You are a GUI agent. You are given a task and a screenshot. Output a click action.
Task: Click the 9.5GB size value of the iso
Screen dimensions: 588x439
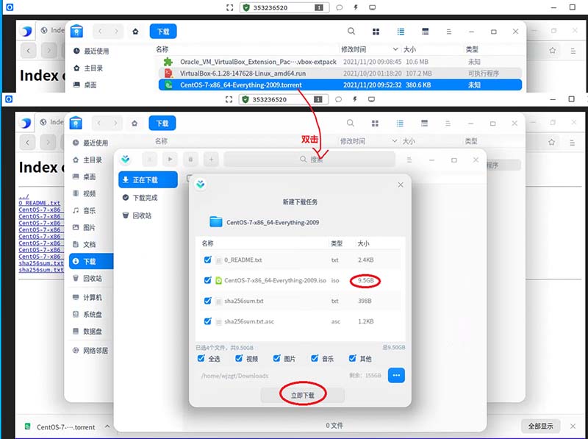[365, 280]
